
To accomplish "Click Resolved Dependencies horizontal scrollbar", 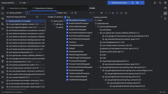I will (16, 89).
